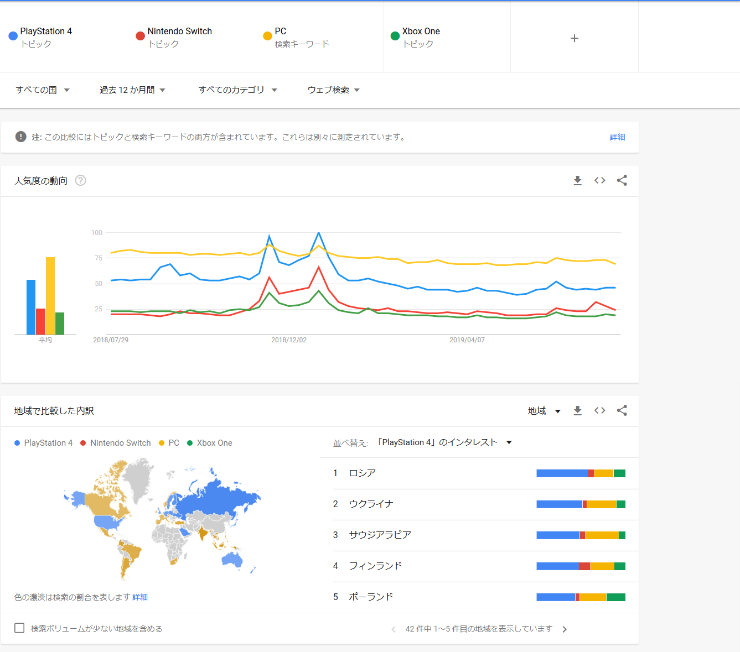Open embed code for 地域で比較した内訳

[599, 410]
